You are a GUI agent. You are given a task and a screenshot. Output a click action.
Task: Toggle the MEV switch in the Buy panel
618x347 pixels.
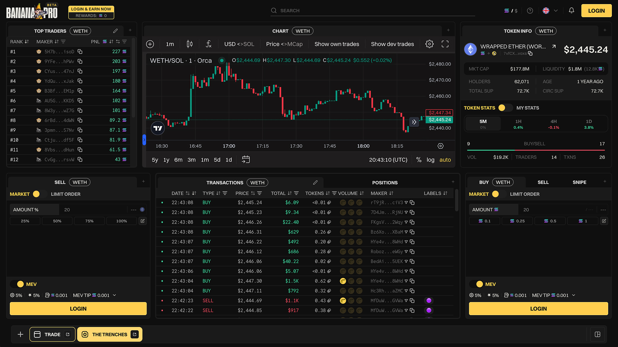pyautogui.click(x=480, y=283)
